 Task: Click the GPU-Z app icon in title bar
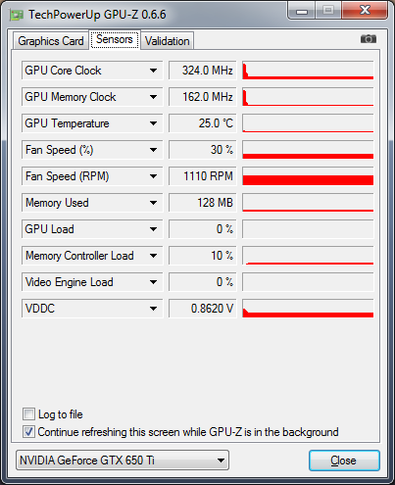pyautogui.click(x=17, y=15)
